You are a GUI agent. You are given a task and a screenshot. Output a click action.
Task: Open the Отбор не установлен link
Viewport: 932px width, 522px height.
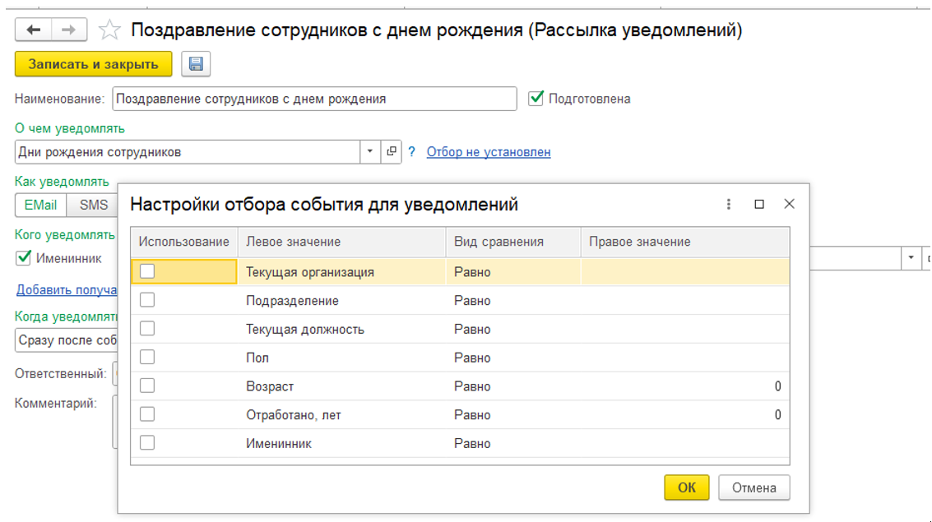click(x=489, y=152)
